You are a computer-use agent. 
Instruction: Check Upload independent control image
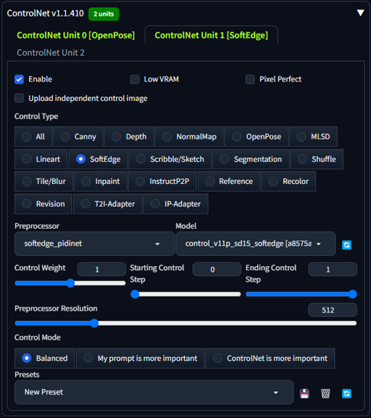click(20, 98)
